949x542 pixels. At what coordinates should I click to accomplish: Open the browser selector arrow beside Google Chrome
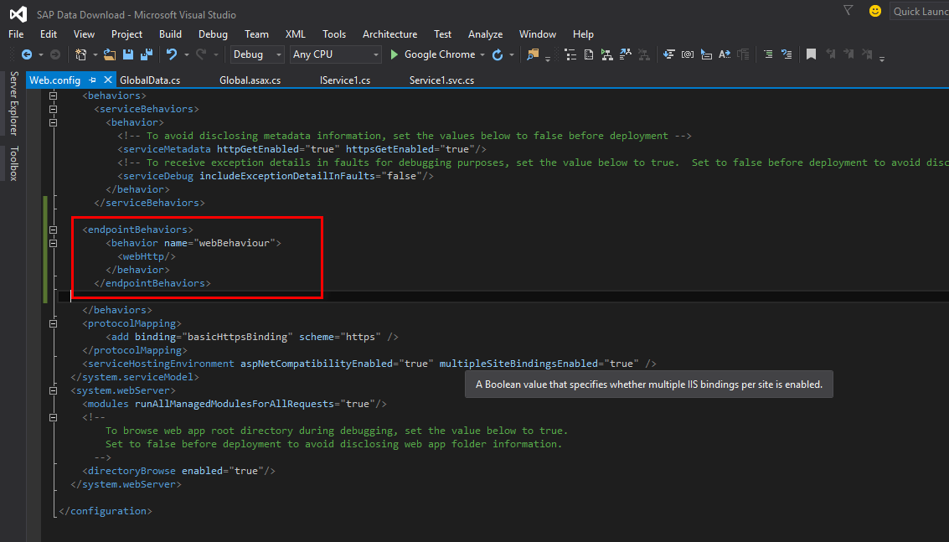tap(484, 54)
